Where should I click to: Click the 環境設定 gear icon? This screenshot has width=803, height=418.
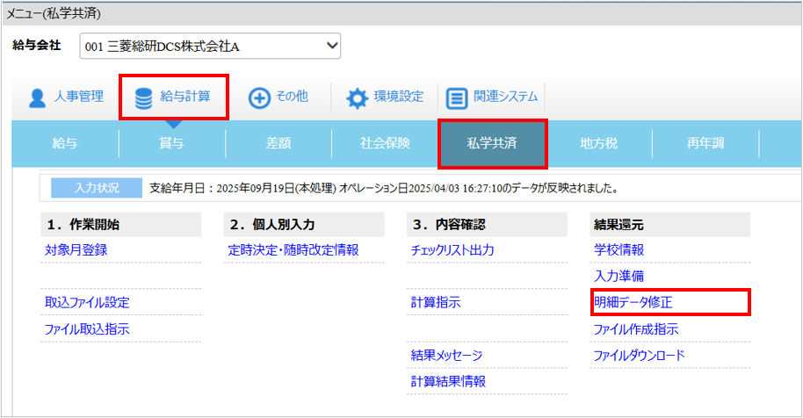click(x=357, y=97)
